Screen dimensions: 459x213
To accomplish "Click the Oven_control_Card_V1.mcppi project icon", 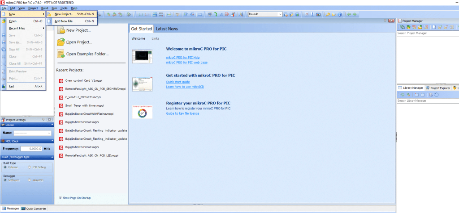I will (61, 81).
